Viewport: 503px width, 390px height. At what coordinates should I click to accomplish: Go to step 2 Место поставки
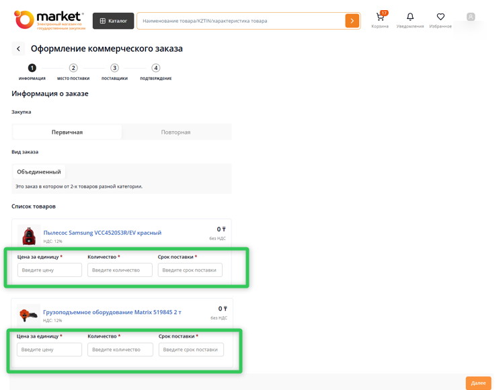73,69
